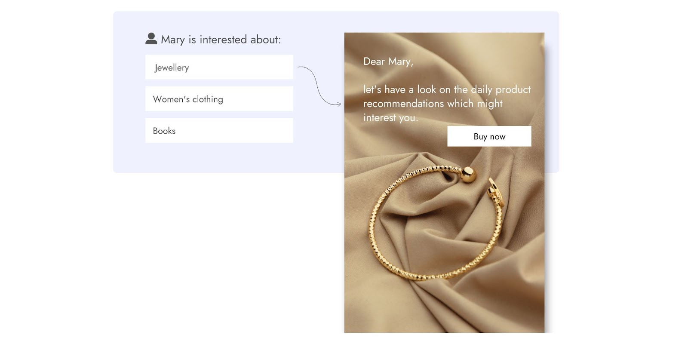688x344 pixels.
Task: Click the arrowhead near the email card
Action: tap(339, 104)
